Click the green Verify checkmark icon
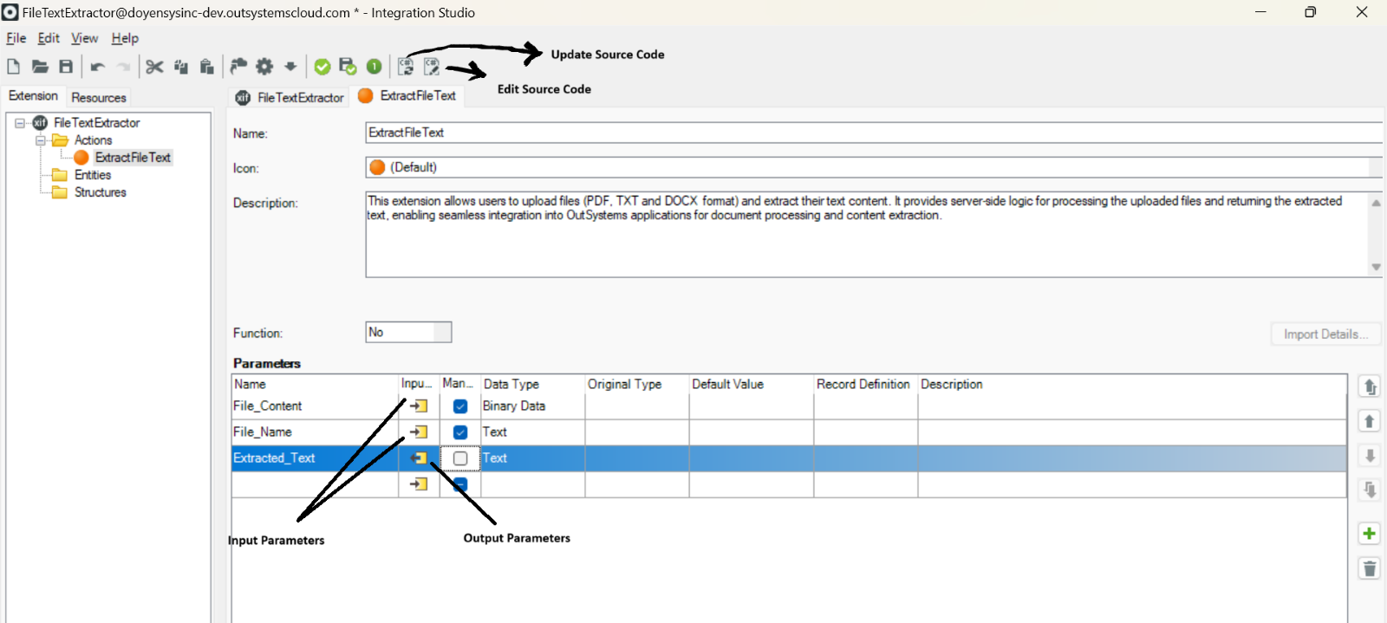Viewport: 1387px width, 623px height. coord(322,67)
